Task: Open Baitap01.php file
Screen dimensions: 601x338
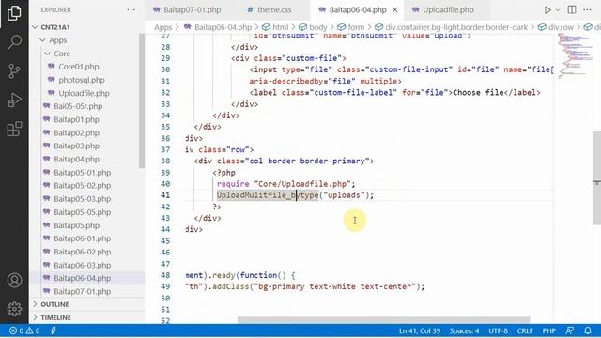Action: click(76, 119)
